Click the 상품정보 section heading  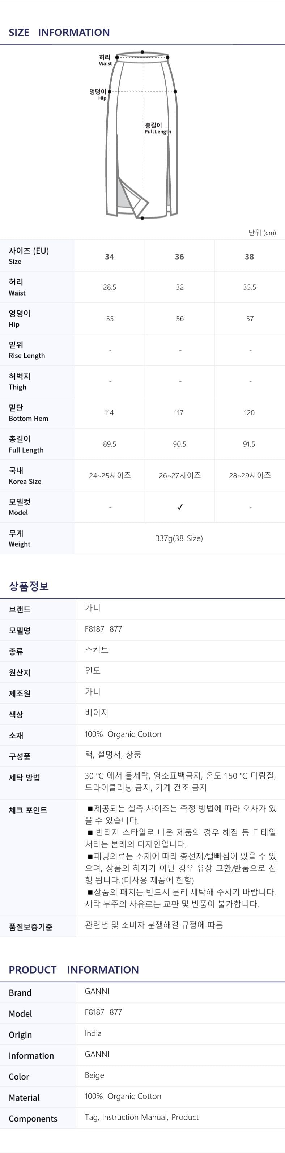(29, 586)
